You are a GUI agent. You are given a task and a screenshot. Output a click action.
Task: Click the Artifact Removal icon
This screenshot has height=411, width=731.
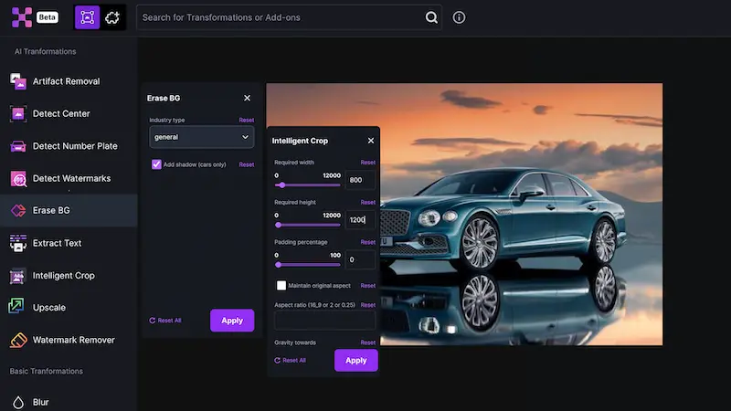tap(18, 81)
